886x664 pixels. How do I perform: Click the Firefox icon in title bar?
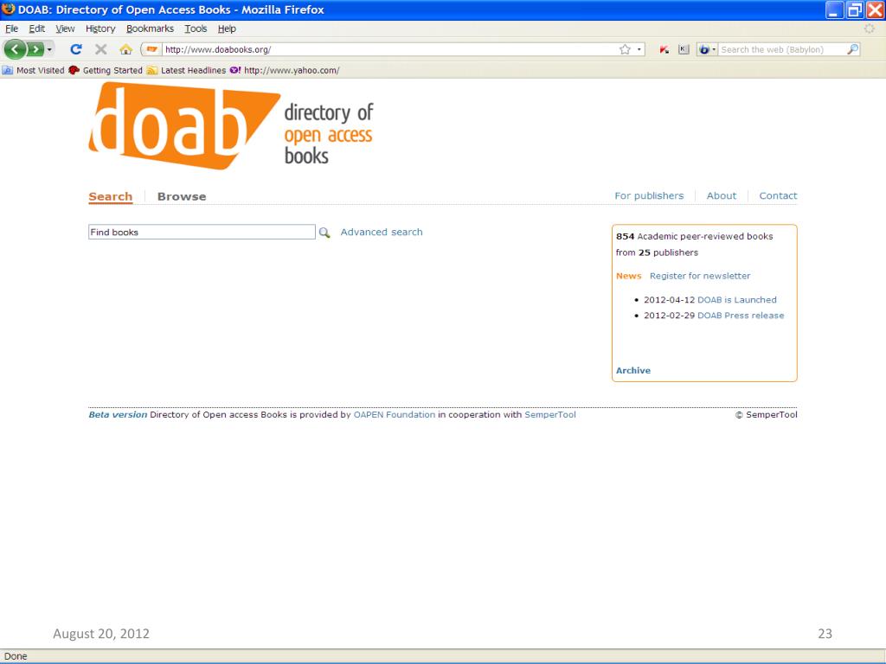9,10
